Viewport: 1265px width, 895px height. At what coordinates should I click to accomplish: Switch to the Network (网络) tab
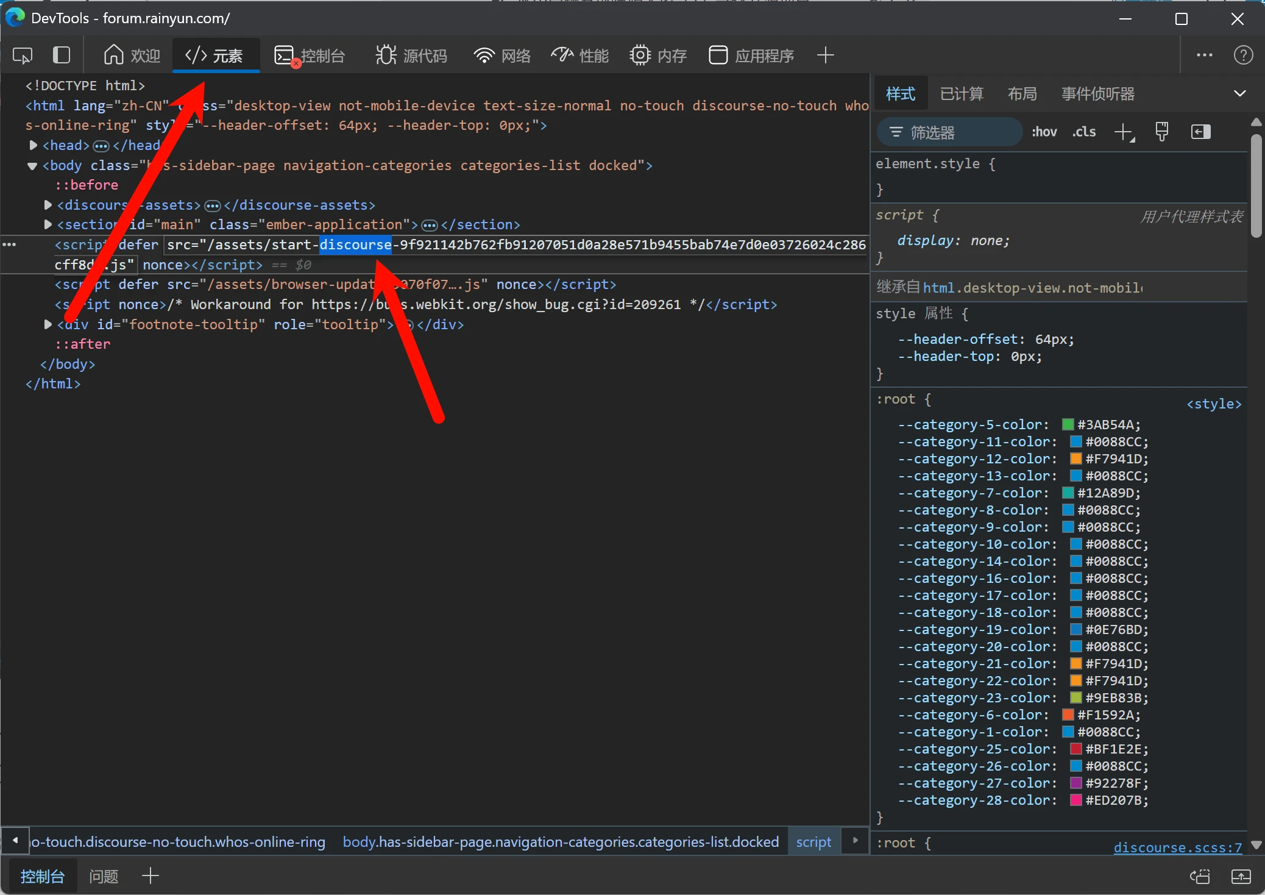tap(503, 55)
